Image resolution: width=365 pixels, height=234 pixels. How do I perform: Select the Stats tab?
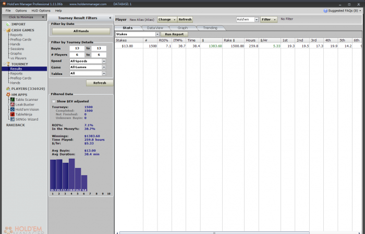tap(128, 28)
